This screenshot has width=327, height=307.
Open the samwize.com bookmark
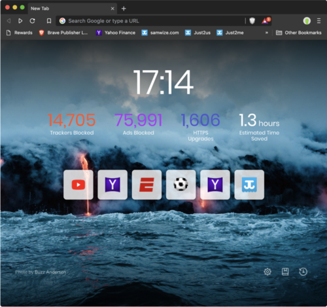tap(160, 33)
